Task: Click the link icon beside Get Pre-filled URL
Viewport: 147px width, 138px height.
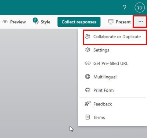Action: 87,63
